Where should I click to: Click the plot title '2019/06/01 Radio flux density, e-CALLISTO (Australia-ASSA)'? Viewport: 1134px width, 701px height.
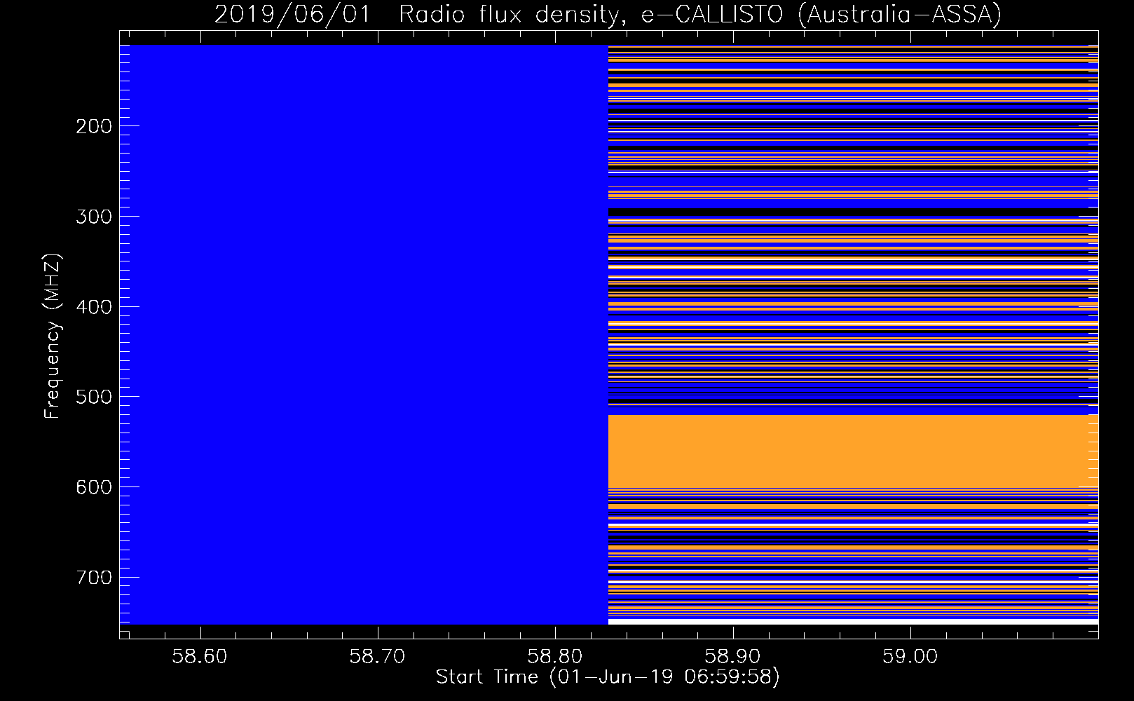608,14
